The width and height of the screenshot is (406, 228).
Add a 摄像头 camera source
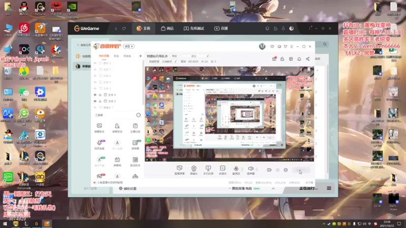point(194,170)
